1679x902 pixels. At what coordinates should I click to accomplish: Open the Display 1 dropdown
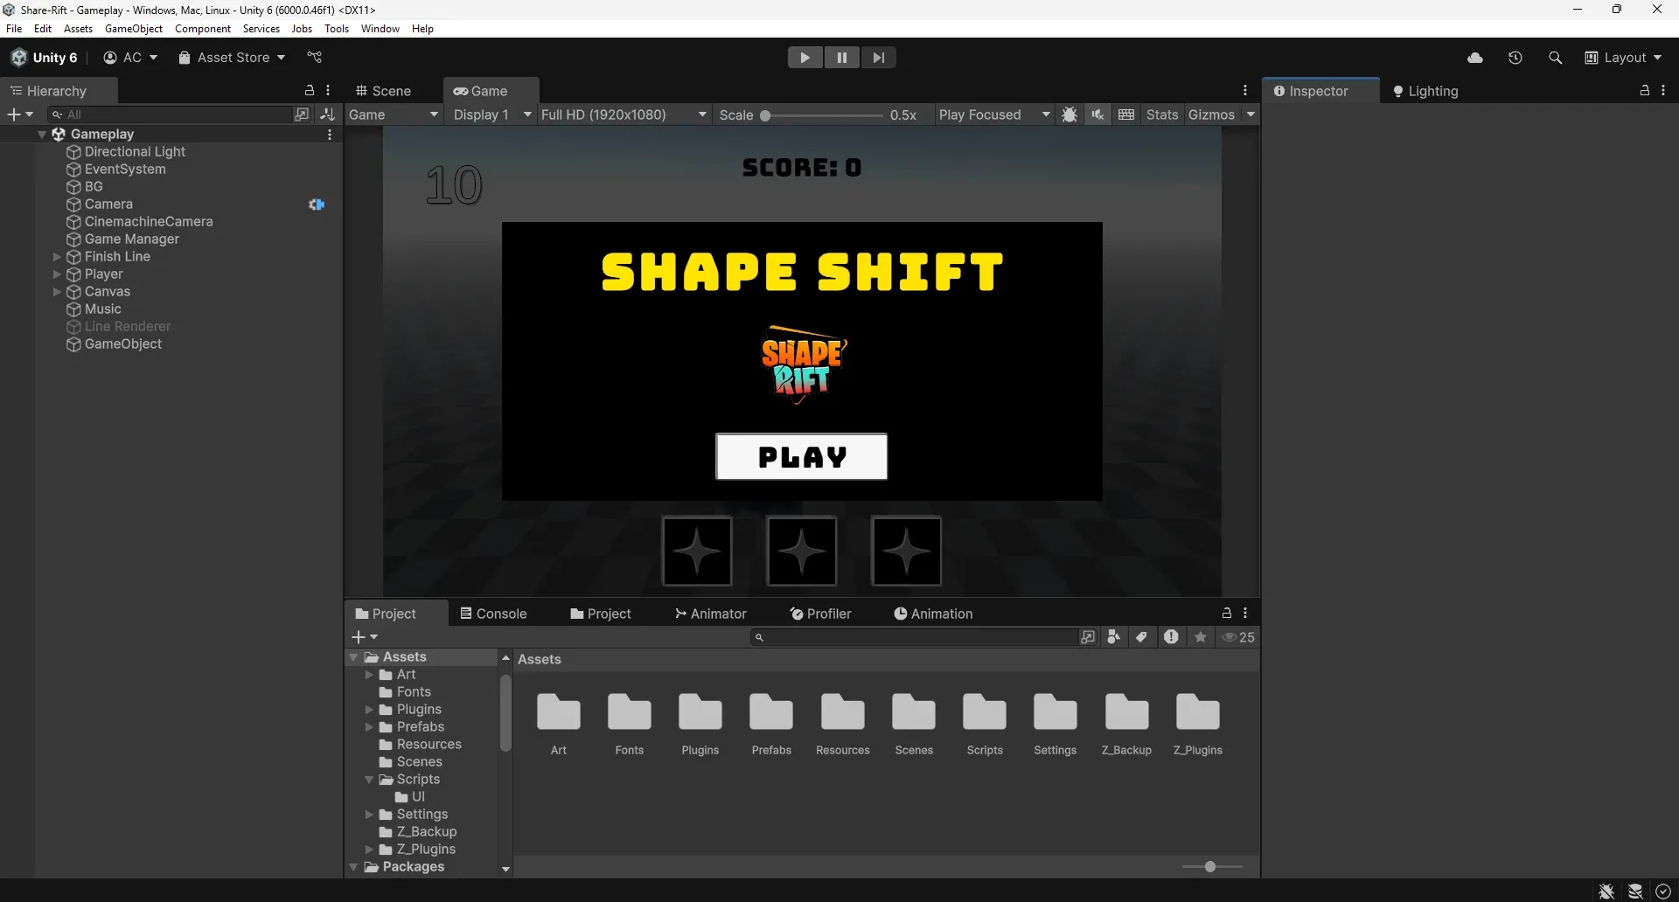491,114
